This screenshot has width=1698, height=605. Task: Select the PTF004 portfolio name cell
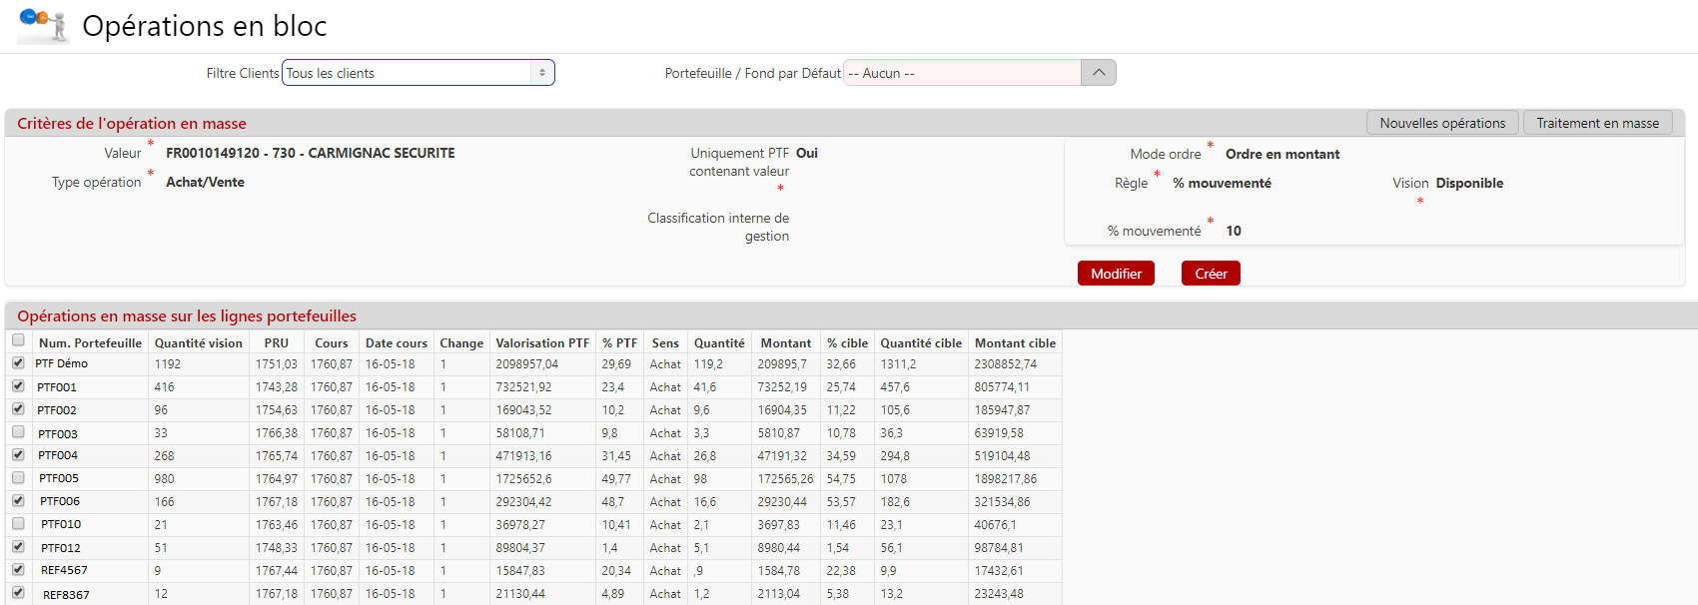[58, 456]
